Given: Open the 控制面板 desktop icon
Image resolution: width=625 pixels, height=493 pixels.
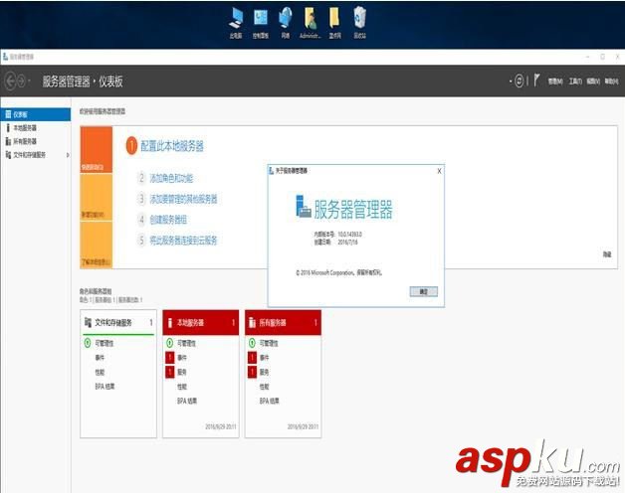Looking at the screenshot, I should pos(261,23).
